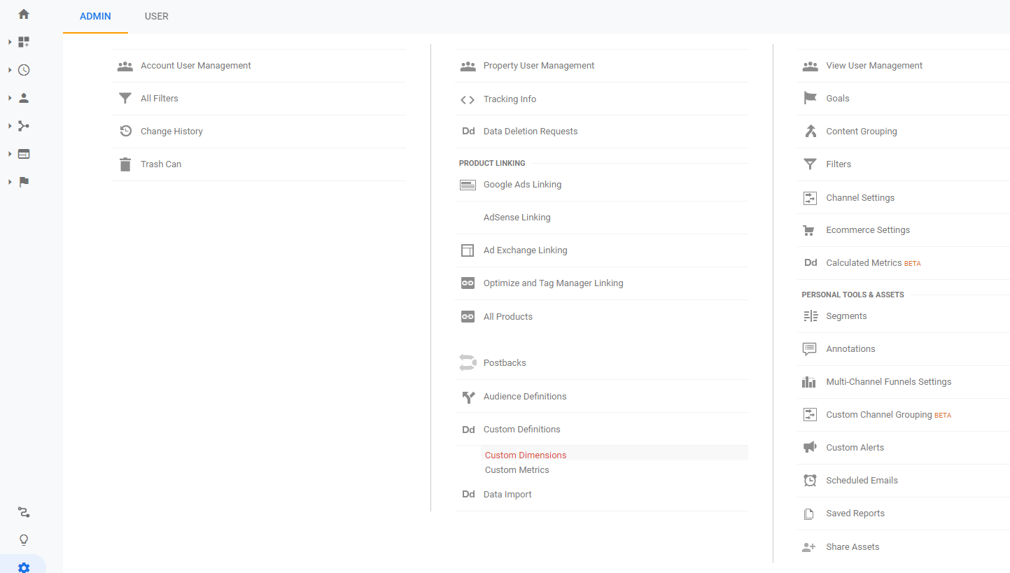1010x573 pixels.
Task: Open the Discover lightbulb icon
Action: [x=23, y=539]
